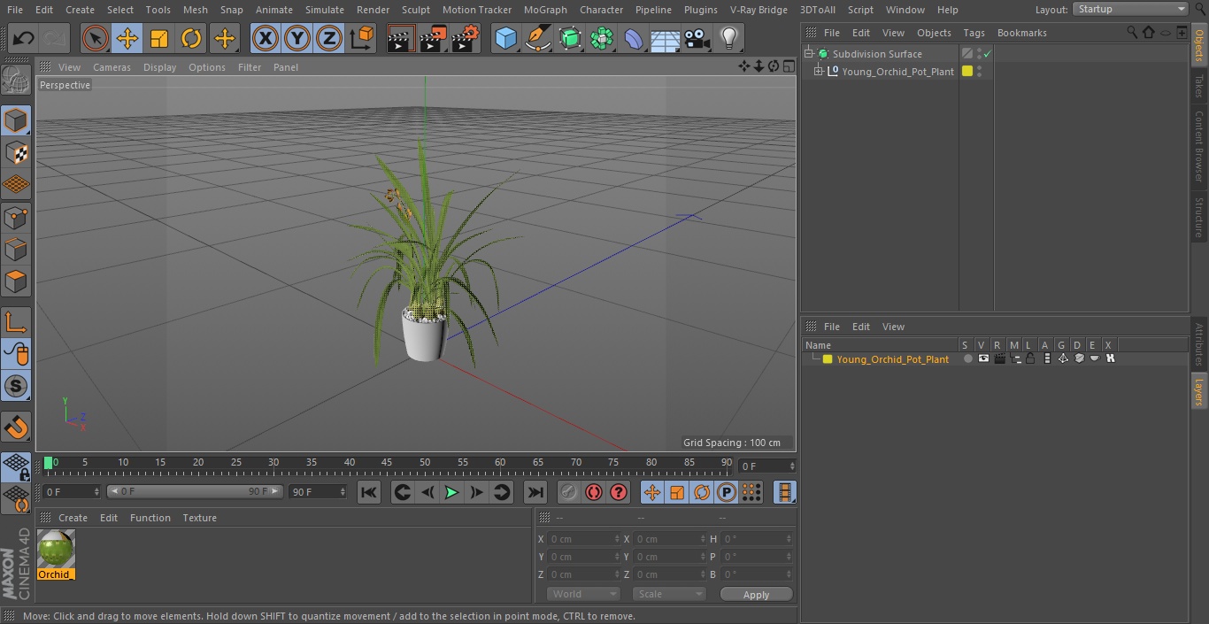Open the Object manager Bookmarks menu
The image size is (1209, 624).
pos(1021,33)
